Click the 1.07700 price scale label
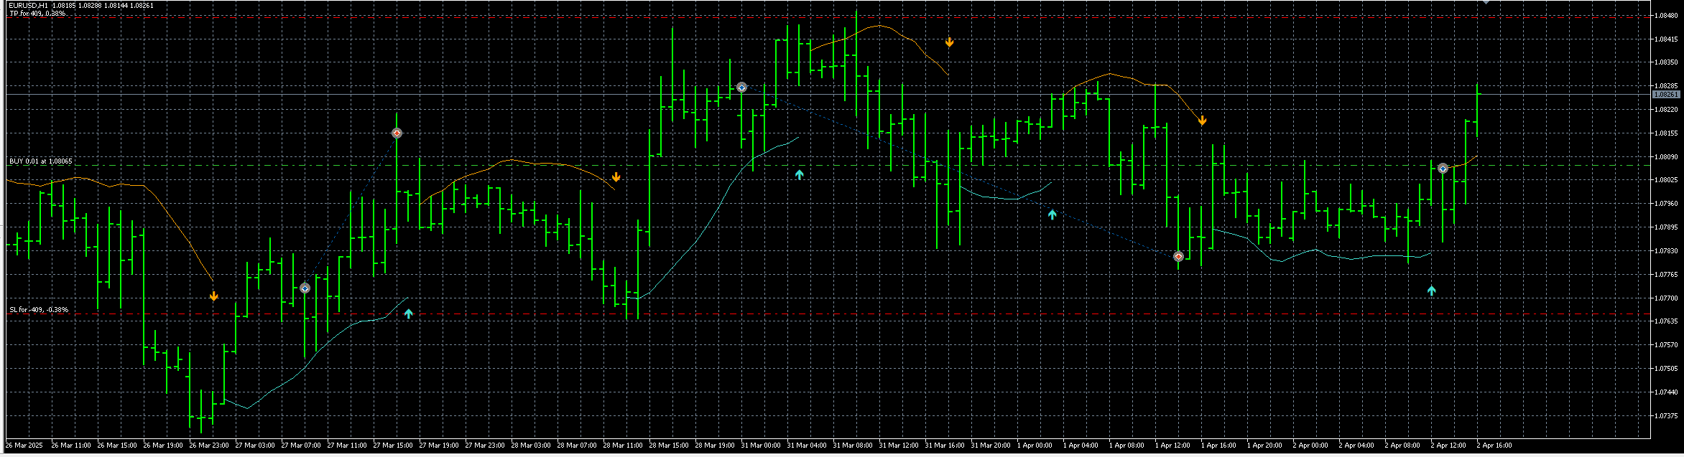1684x457 pixels. [x=1667, y=298]
